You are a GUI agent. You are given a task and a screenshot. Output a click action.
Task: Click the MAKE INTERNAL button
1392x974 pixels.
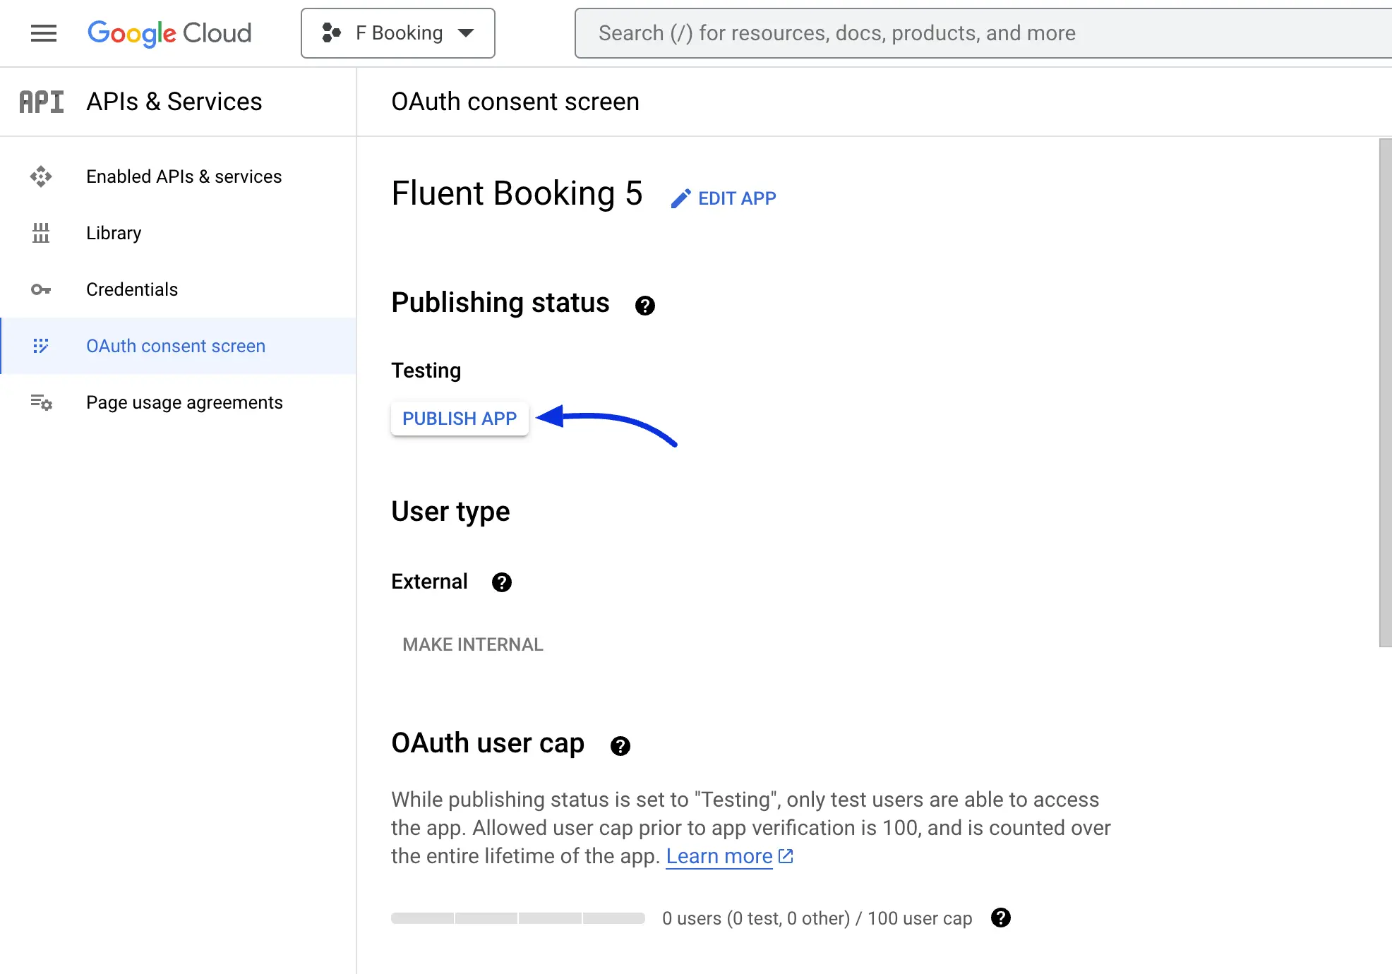coord(473,644)
